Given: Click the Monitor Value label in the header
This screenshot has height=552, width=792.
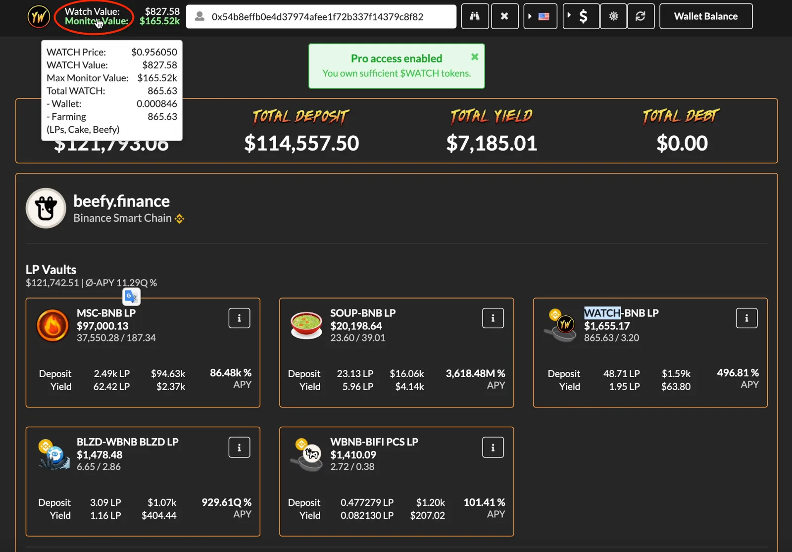Looking at the screenshot, I should pyautogui.click(x=97, y=21).
